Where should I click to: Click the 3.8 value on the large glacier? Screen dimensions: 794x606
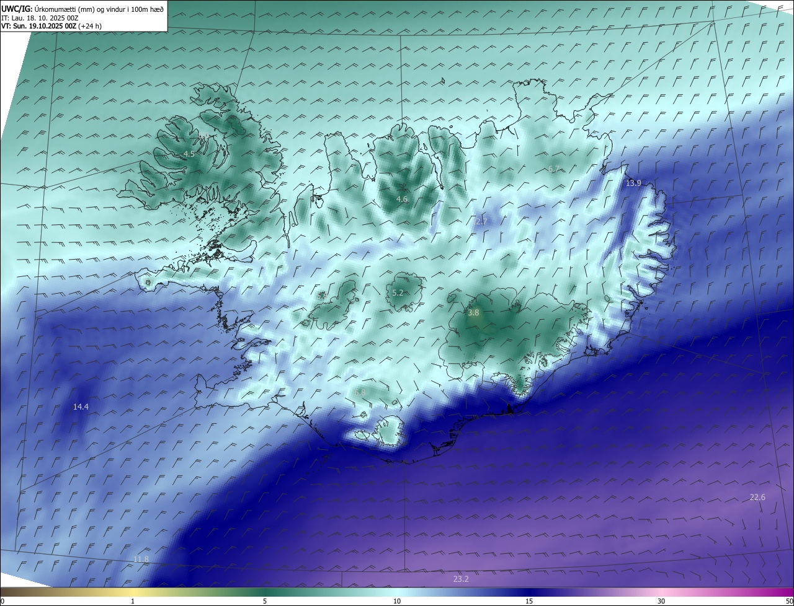[473, 313]
